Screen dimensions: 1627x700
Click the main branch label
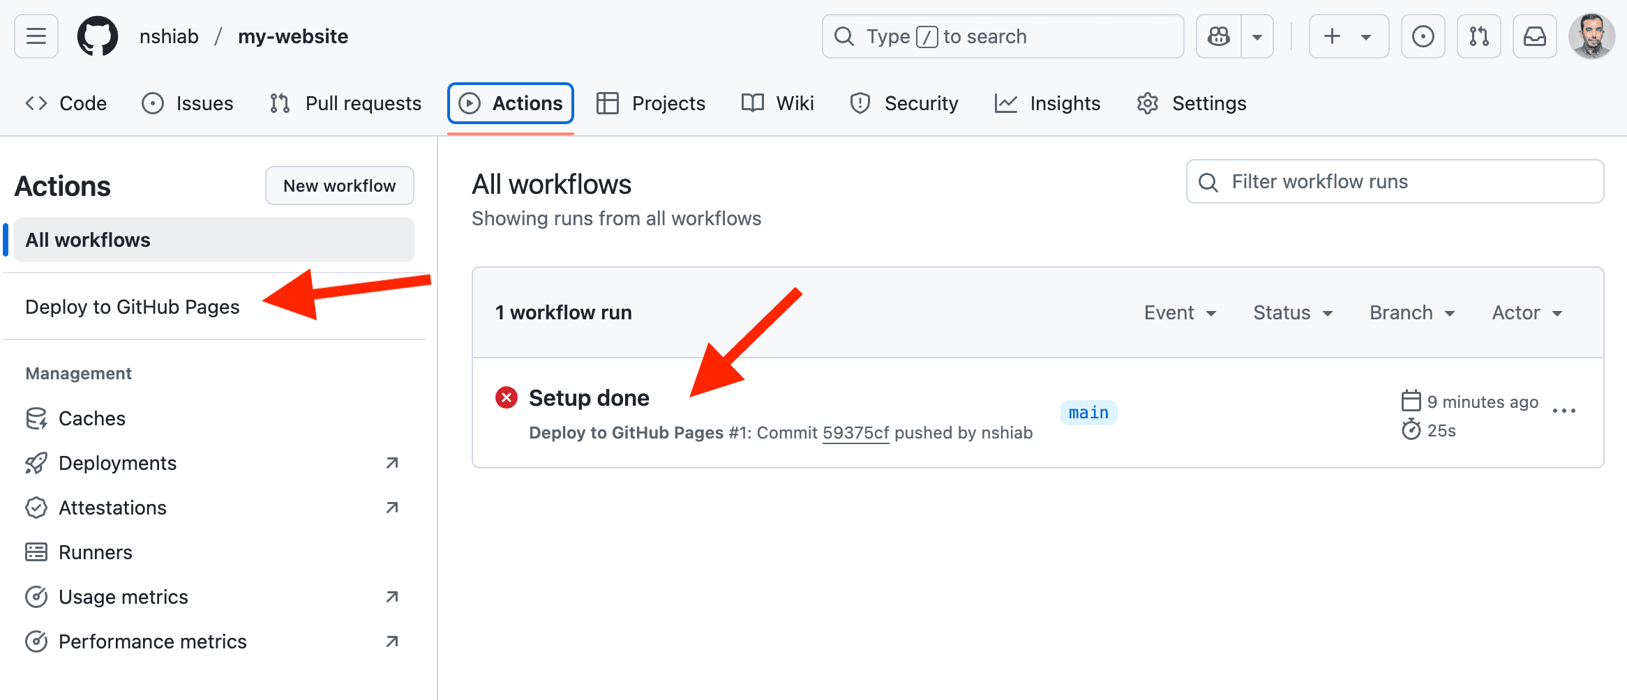pos(1088,413)
